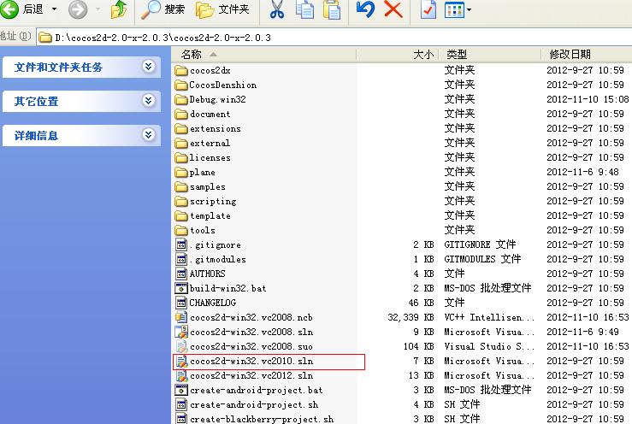
Task: Select create-android-project.sh file
Action: pos(246,404)
